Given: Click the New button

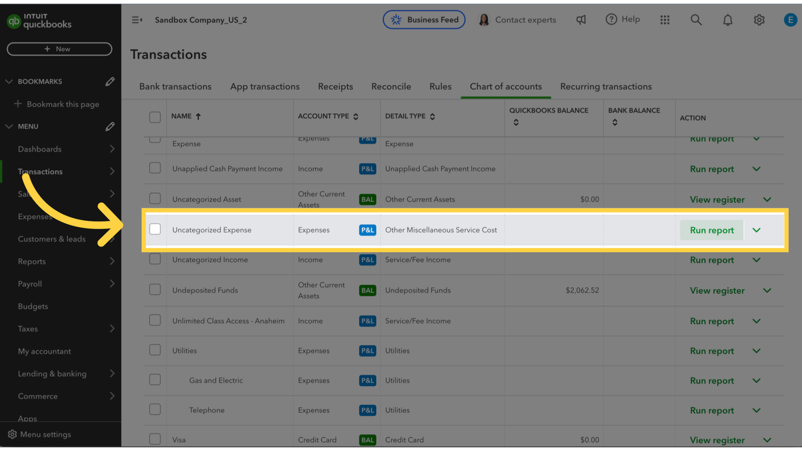Looking at the screenshot, I should click(x=59, y=49).
